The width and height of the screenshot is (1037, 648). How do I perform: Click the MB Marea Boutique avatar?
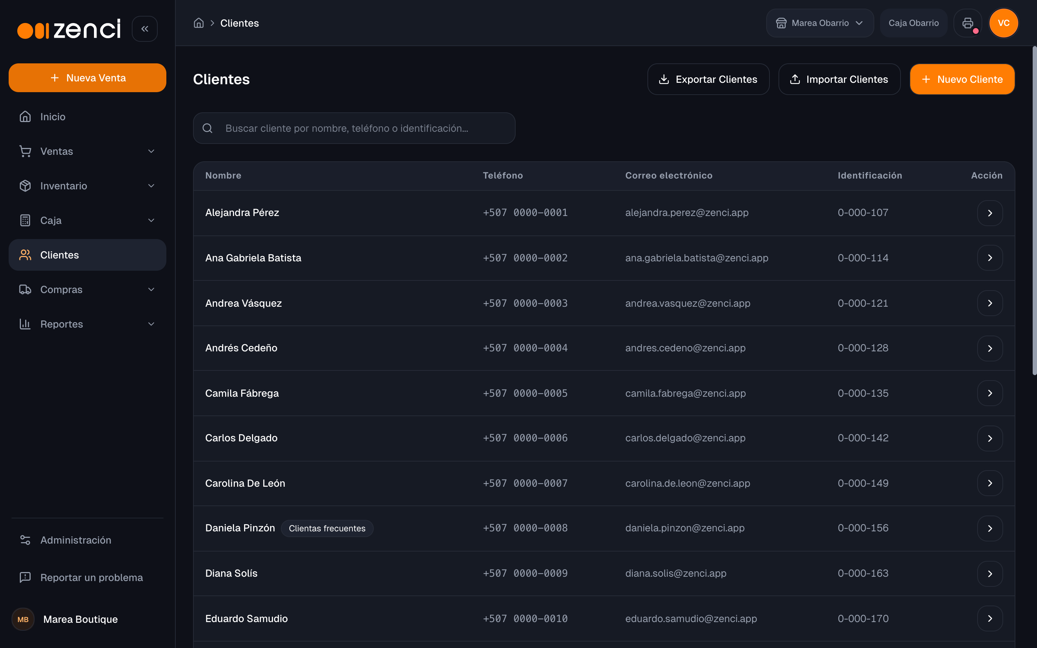pos(23,619)
